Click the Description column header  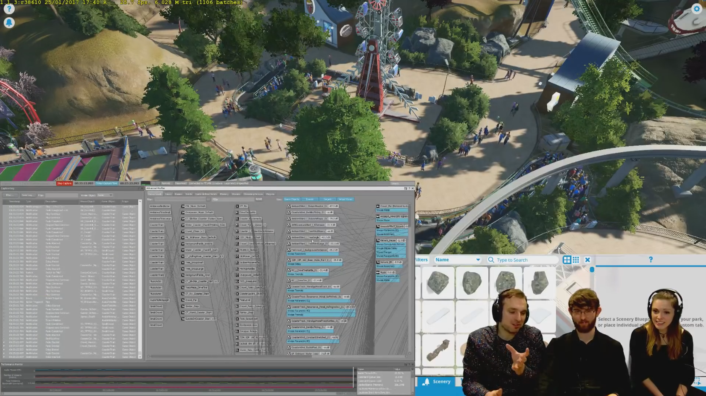(51, 202)
